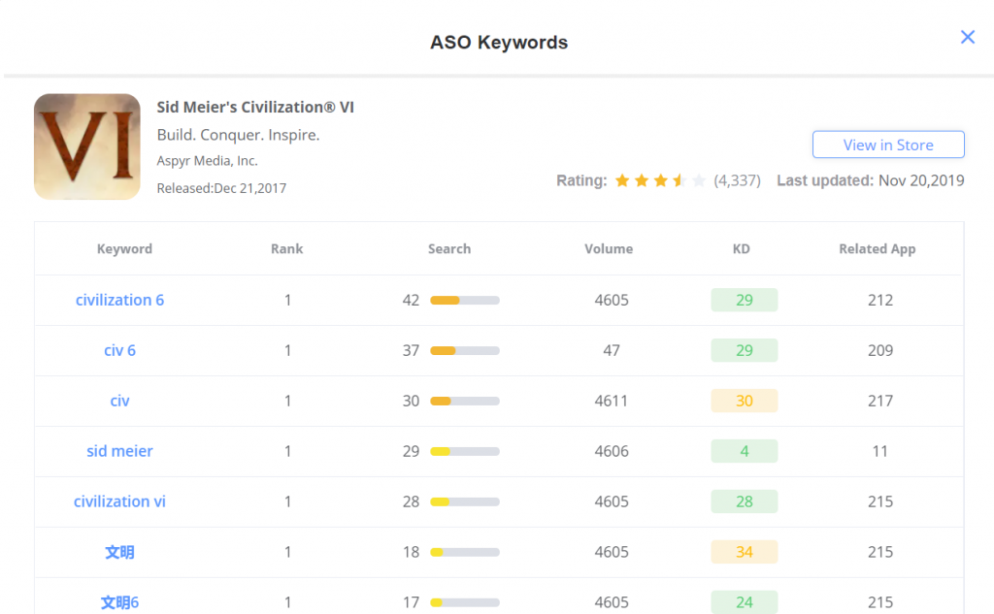
Task: Click the Civilization VI app icon
Action: point(87,146)
